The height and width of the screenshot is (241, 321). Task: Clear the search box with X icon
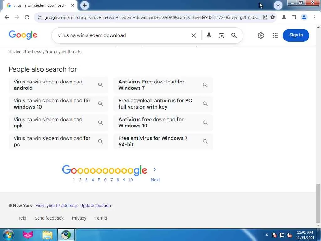tap(193, 35)
